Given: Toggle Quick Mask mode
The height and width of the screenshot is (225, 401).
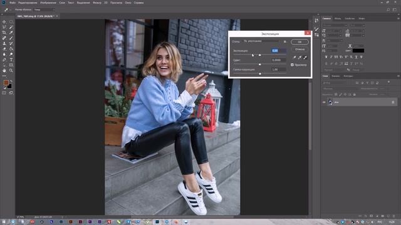Looking at the screenshot, I should [x=4, y=93].
